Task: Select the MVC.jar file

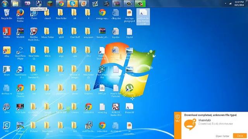Action: 102,89
